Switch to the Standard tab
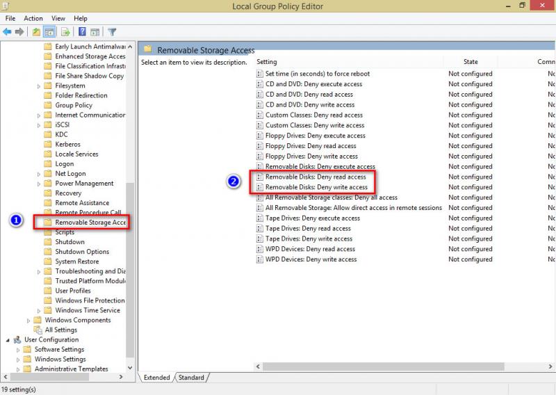This screenshot has height=395, width=556. click(191, 377)
